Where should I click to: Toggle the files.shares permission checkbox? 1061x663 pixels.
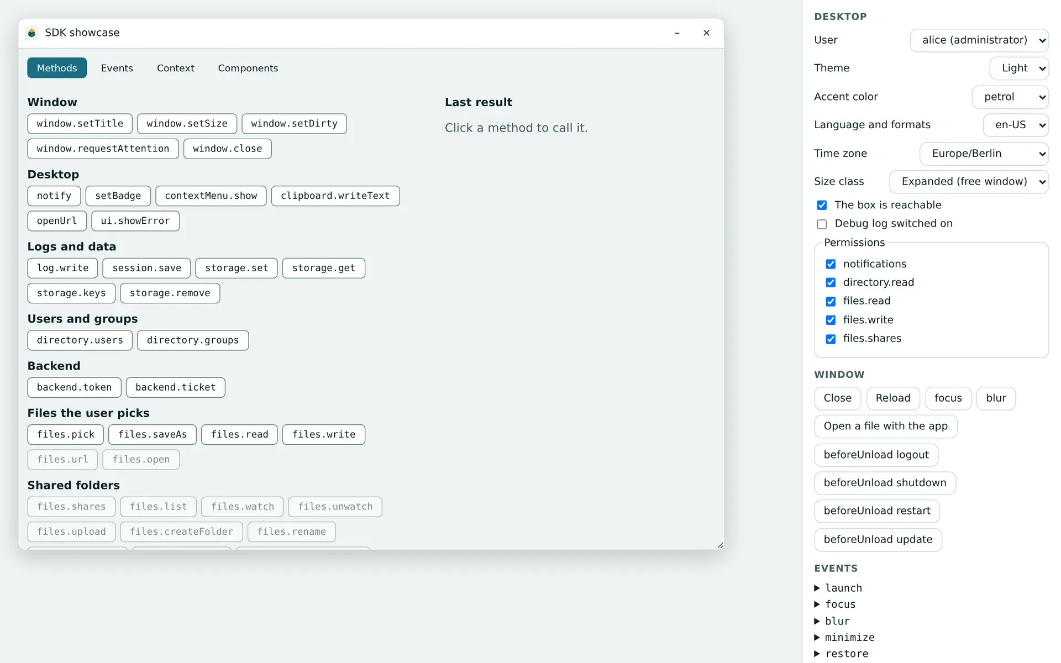coord(831,339)
